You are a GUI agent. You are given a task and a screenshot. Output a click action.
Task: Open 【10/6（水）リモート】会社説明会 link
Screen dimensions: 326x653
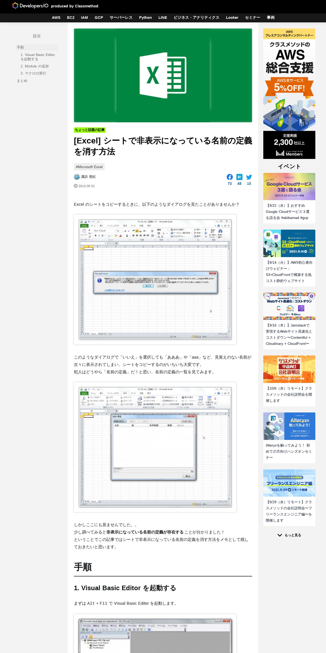click(x=289, y=394)
